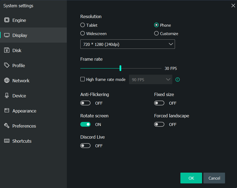Open the 90 FPS dropdown
237x188 pixels.
(150, 80)
